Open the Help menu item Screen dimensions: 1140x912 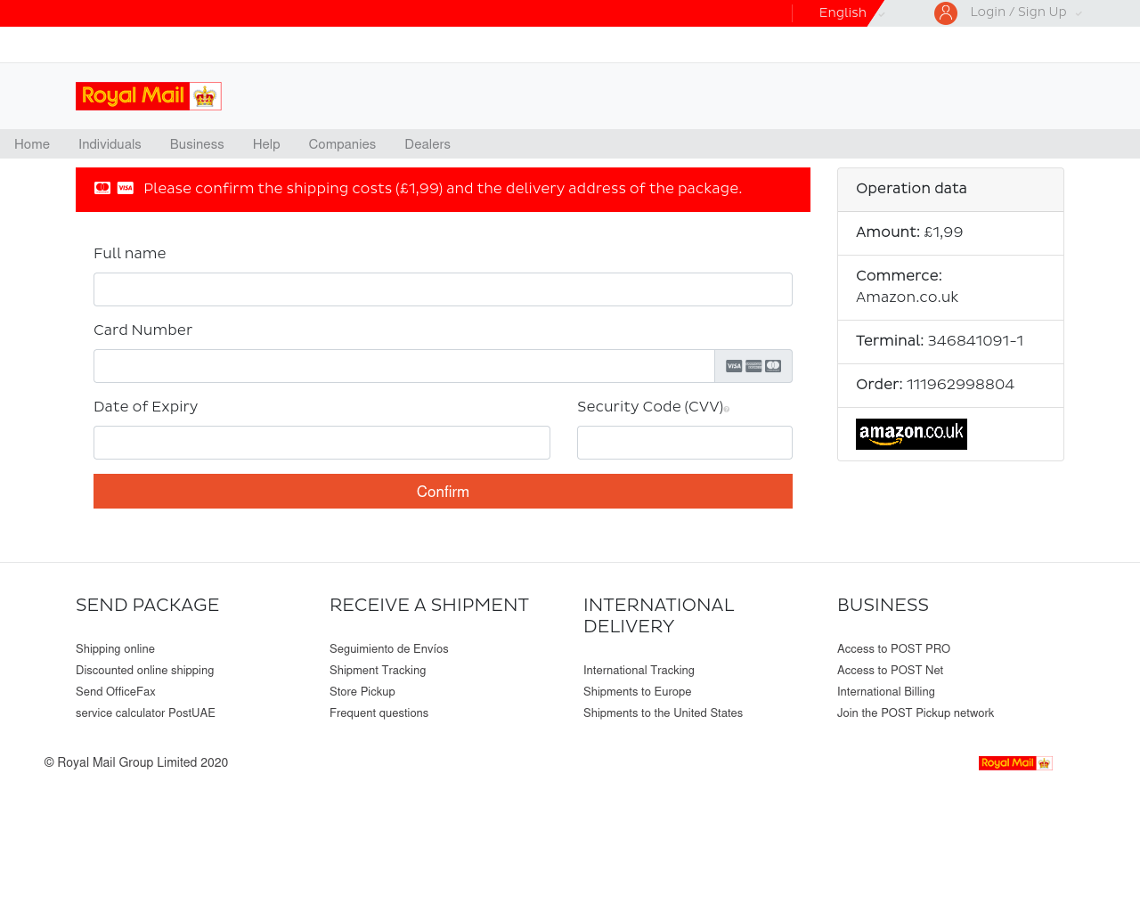pyautogui.click(x=266, y=144)
